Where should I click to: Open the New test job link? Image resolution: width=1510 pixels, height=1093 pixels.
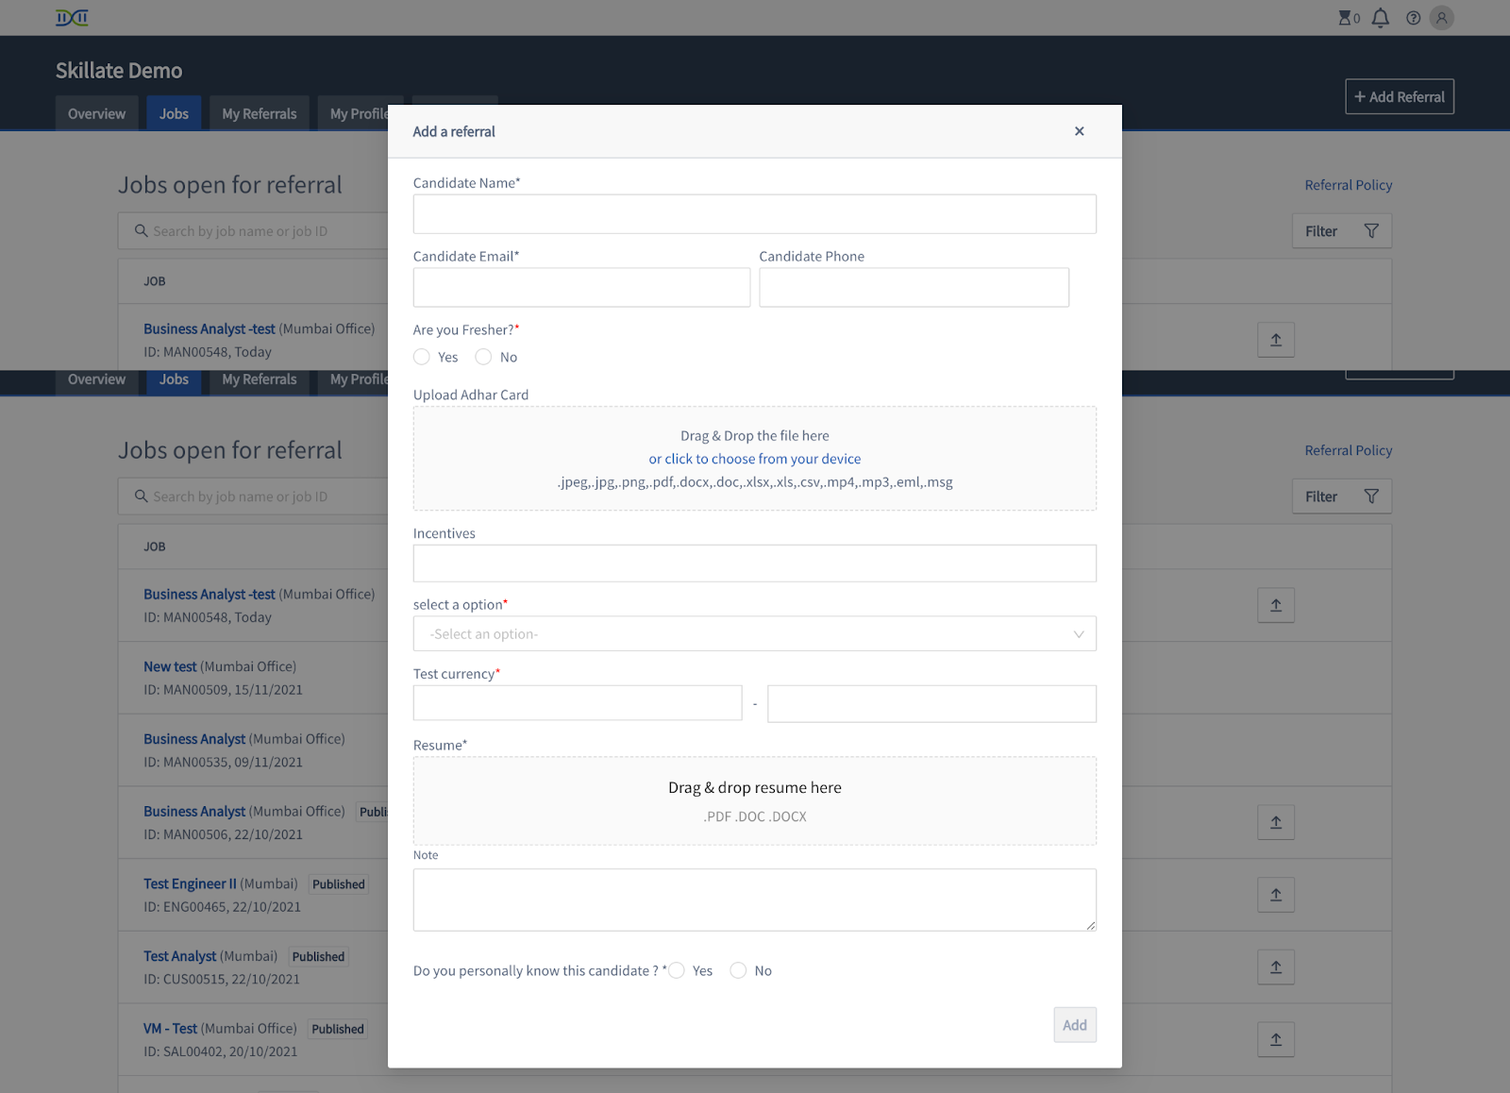pos(170,666)
